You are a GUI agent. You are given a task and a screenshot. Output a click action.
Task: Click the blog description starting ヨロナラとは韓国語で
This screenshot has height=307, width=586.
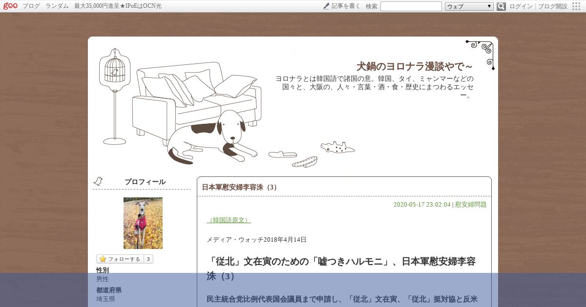tap(375, 87)
